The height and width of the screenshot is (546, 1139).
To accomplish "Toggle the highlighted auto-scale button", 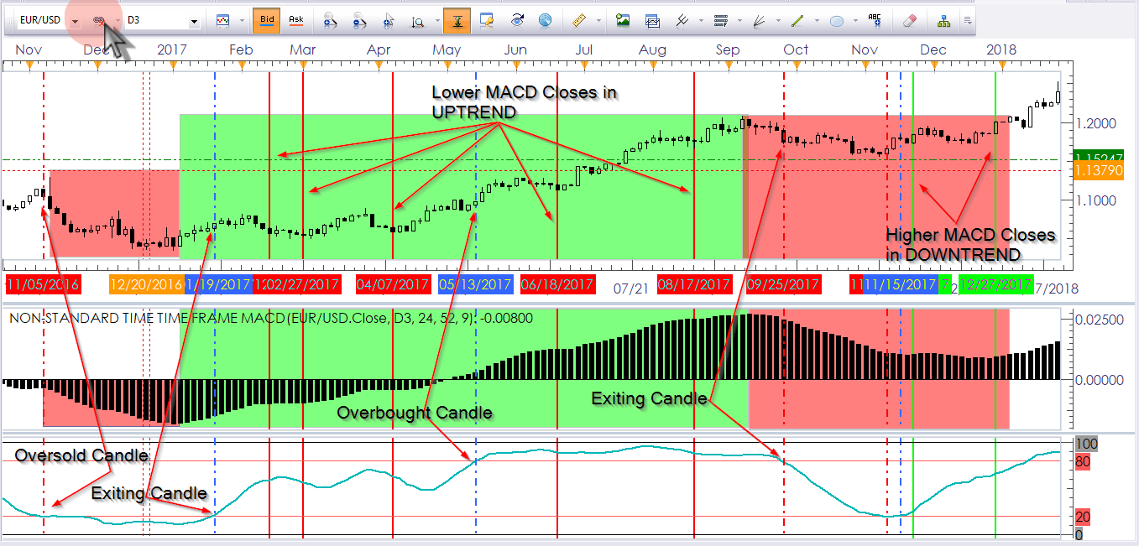I will [x=457, y=20].
